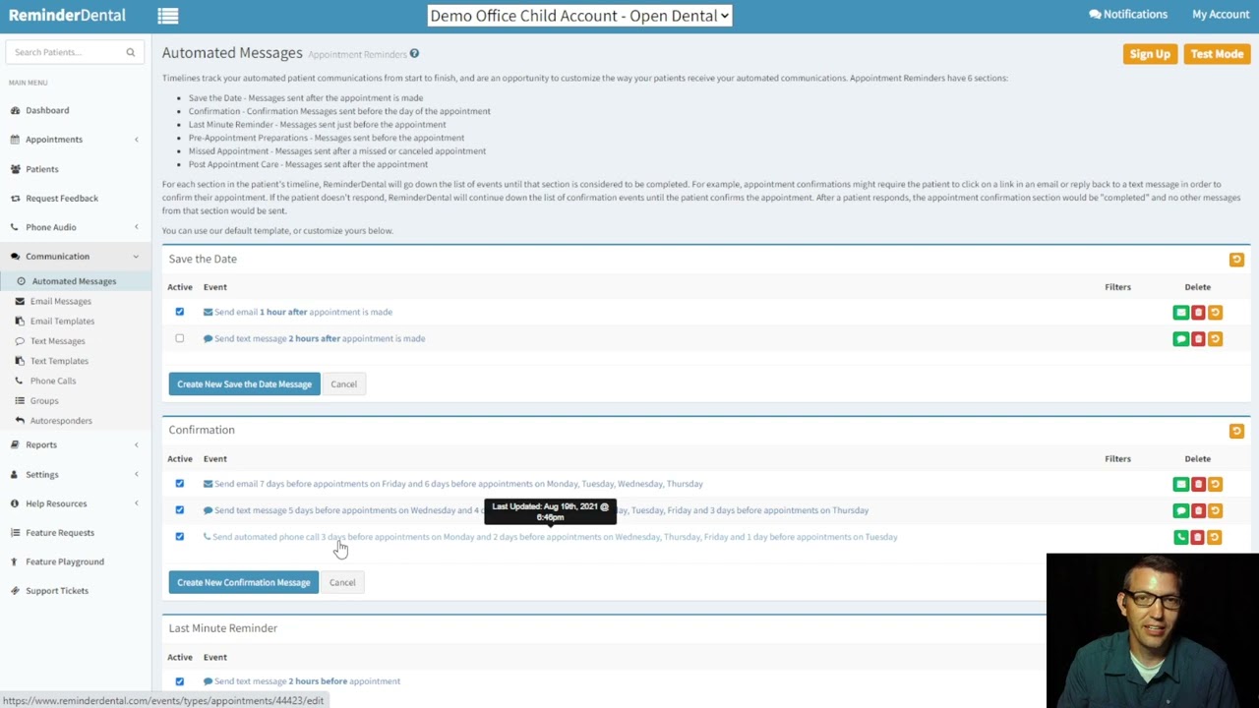Expand the Appointments menu
The image size is (1259, 708).
(x=75, y=140)
